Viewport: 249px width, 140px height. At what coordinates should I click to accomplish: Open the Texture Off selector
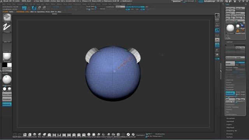click(7, 47)
